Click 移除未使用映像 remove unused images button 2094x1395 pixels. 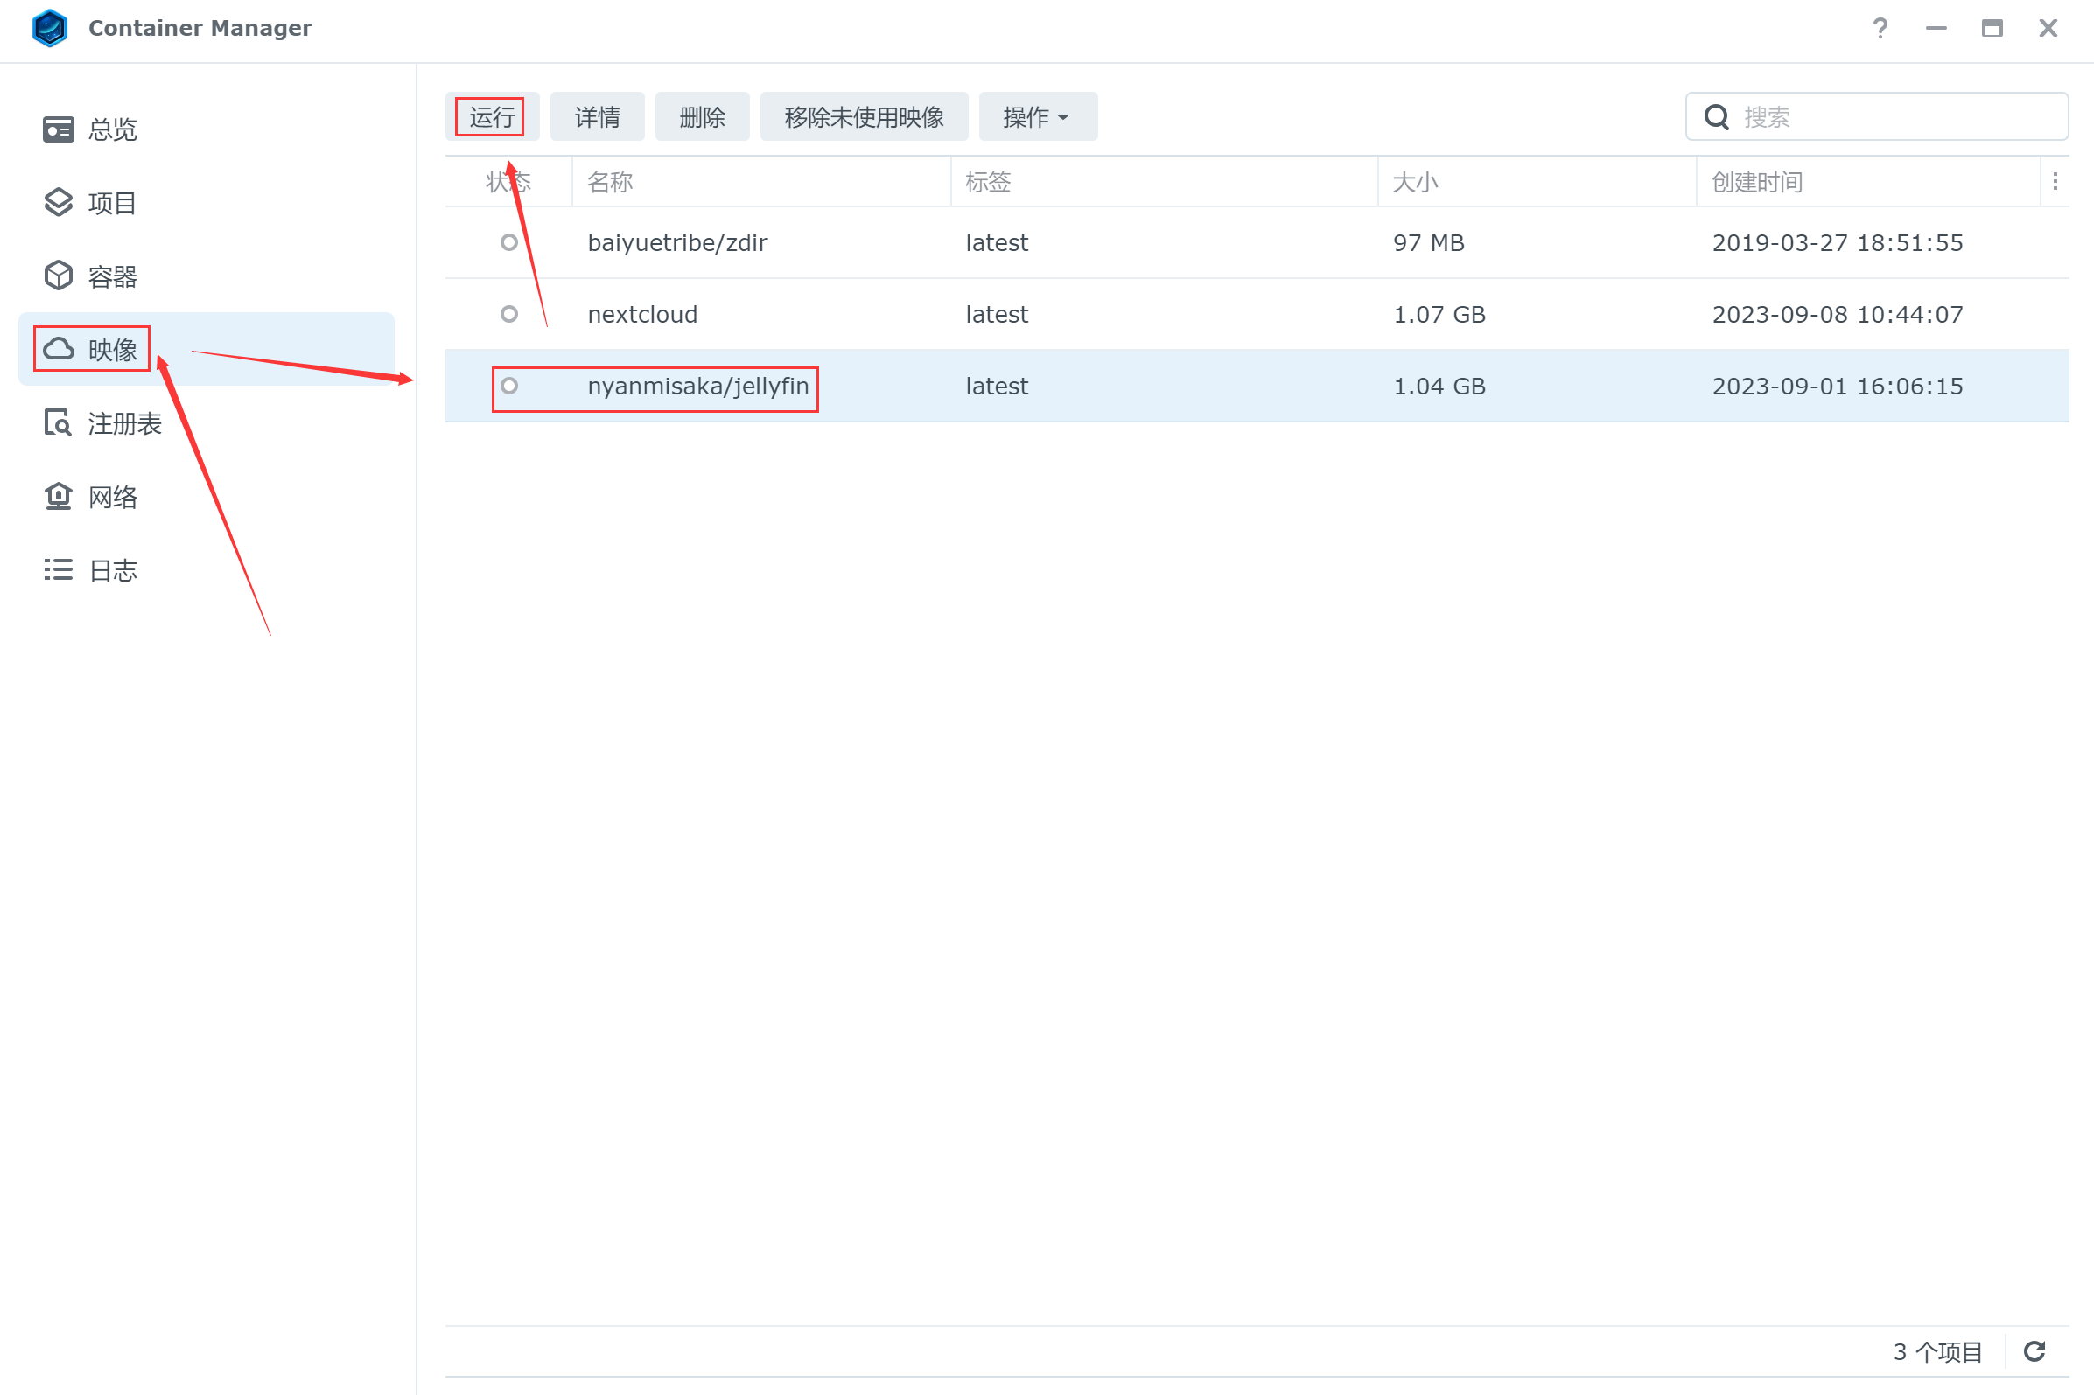point(863,116)
